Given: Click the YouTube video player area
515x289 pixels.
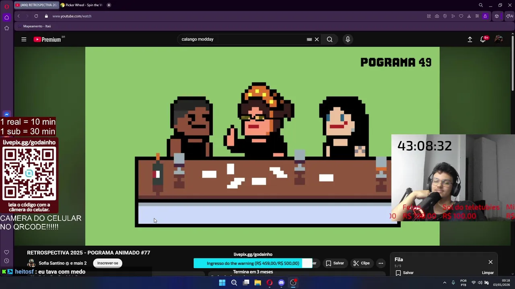Looking at the screenshot, I should coord(262,146).
